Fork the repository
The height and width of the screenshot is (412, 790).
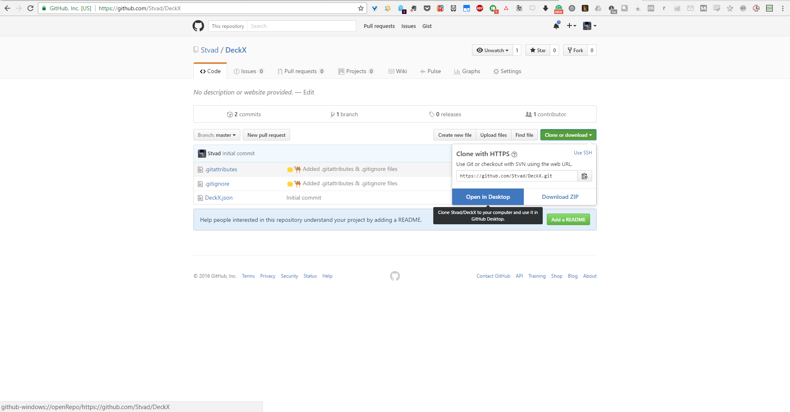575,50
